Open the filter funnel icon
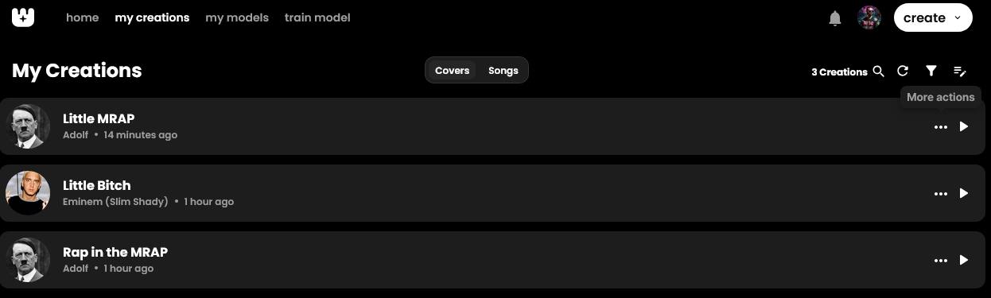 point(931,71)
